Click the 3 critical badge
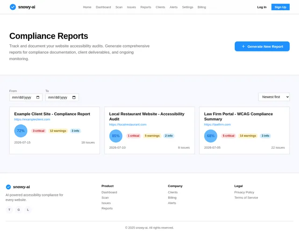Image resolution: width=299 pixels, height=235 pixels. pyautogui.click(x=38, y=131)
